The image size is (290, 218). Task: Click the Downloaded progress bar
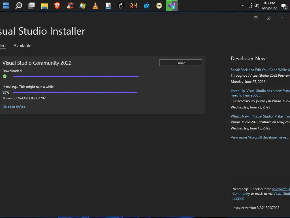click(75, 76)
